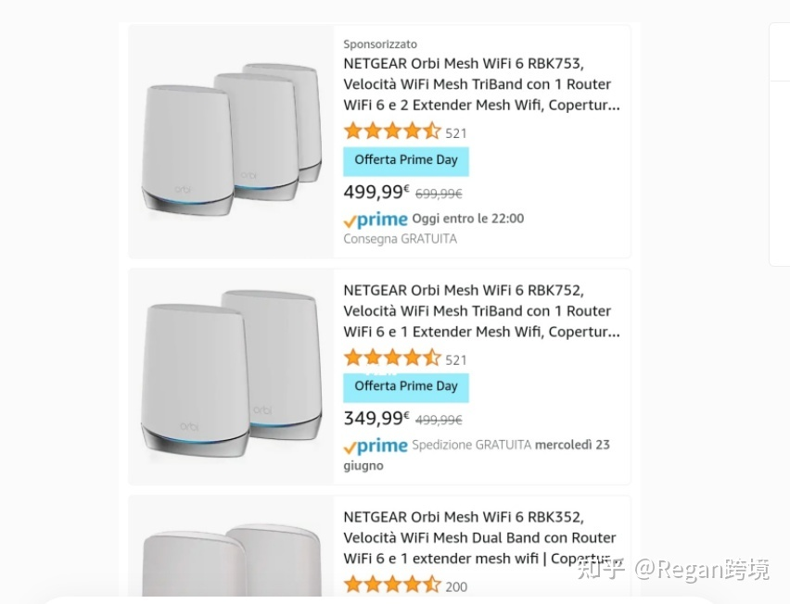790x604 pixels.
Task: Click the Sponsorizzato label
Action: click(380, 44)
